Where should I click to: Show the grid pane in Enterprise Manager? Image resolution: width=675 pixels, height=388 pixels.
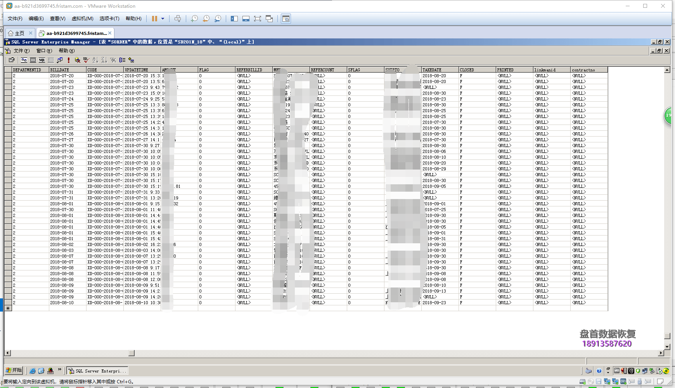click(33, 60)
